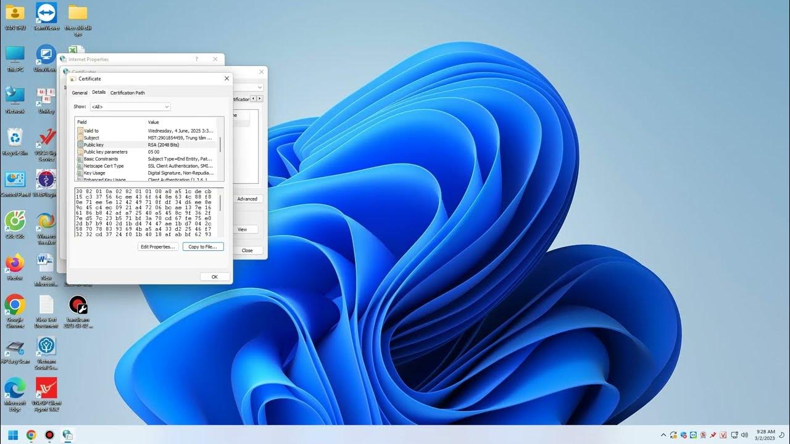Open the VNPT Client Agent shortcut
Image resolution: width=790 pixels, height=444 pixels.
[46, 395]
